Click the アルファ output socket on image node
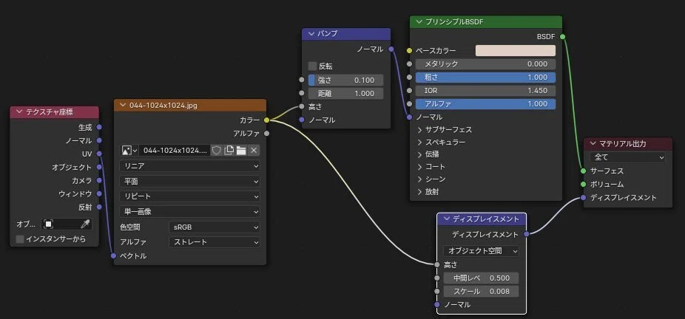685x319 pixels. click(266, 134)
